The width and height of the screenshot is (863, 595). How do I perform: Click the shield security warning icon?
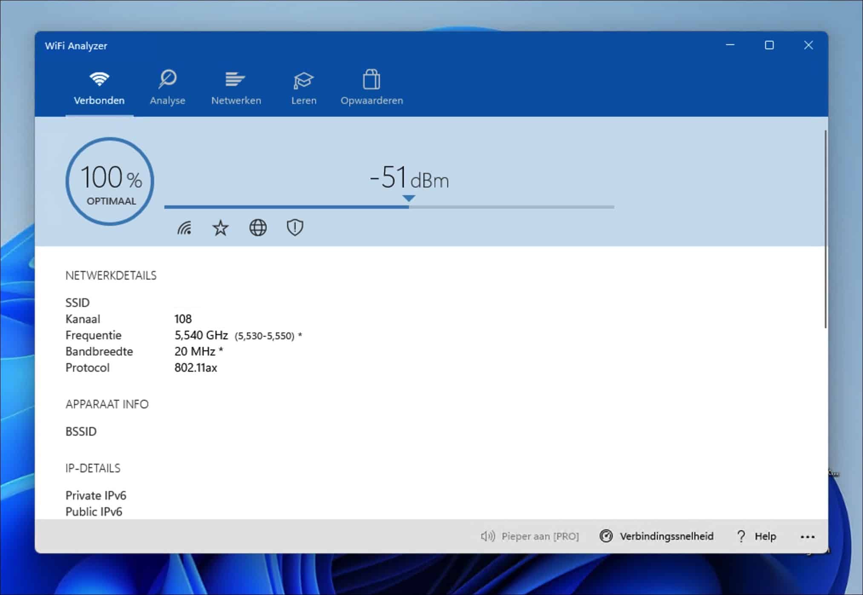294,228
